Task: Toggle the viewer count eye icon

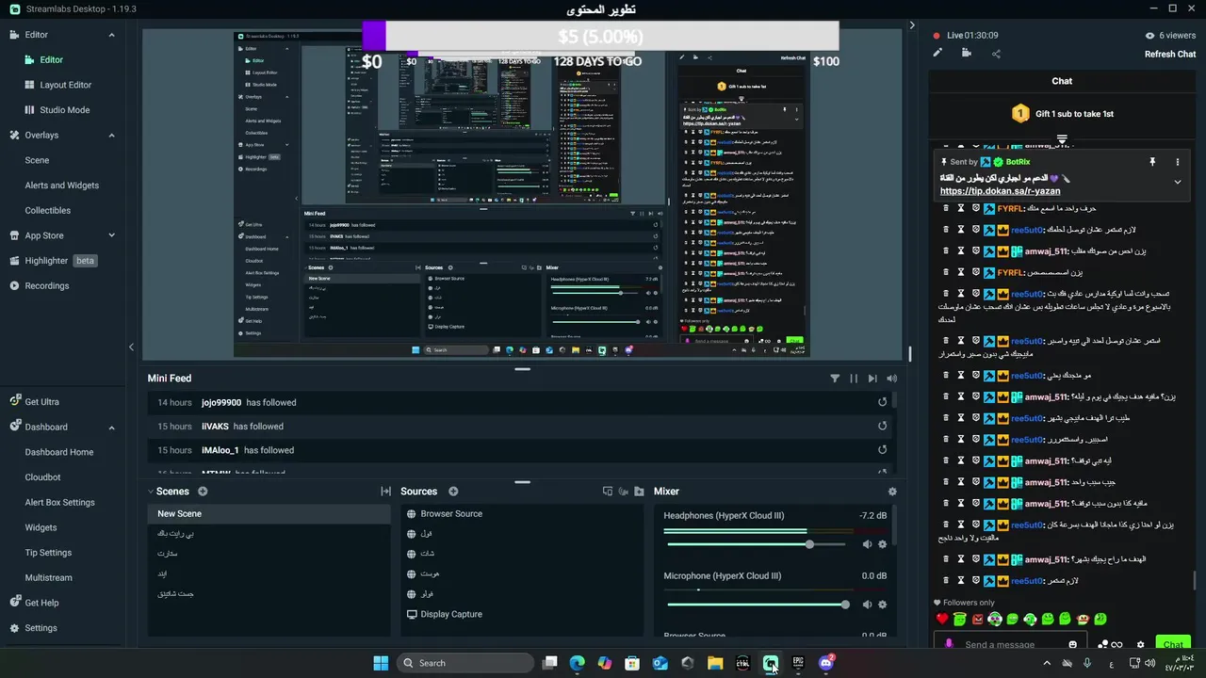Action: (1149, 35)
